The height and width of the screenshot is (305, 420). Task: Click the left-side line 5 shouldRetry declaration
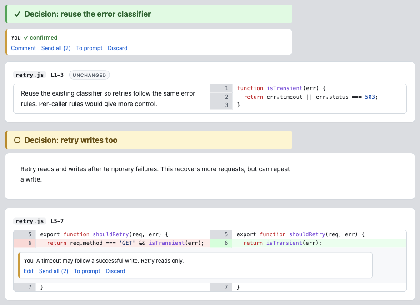point(104,234)
